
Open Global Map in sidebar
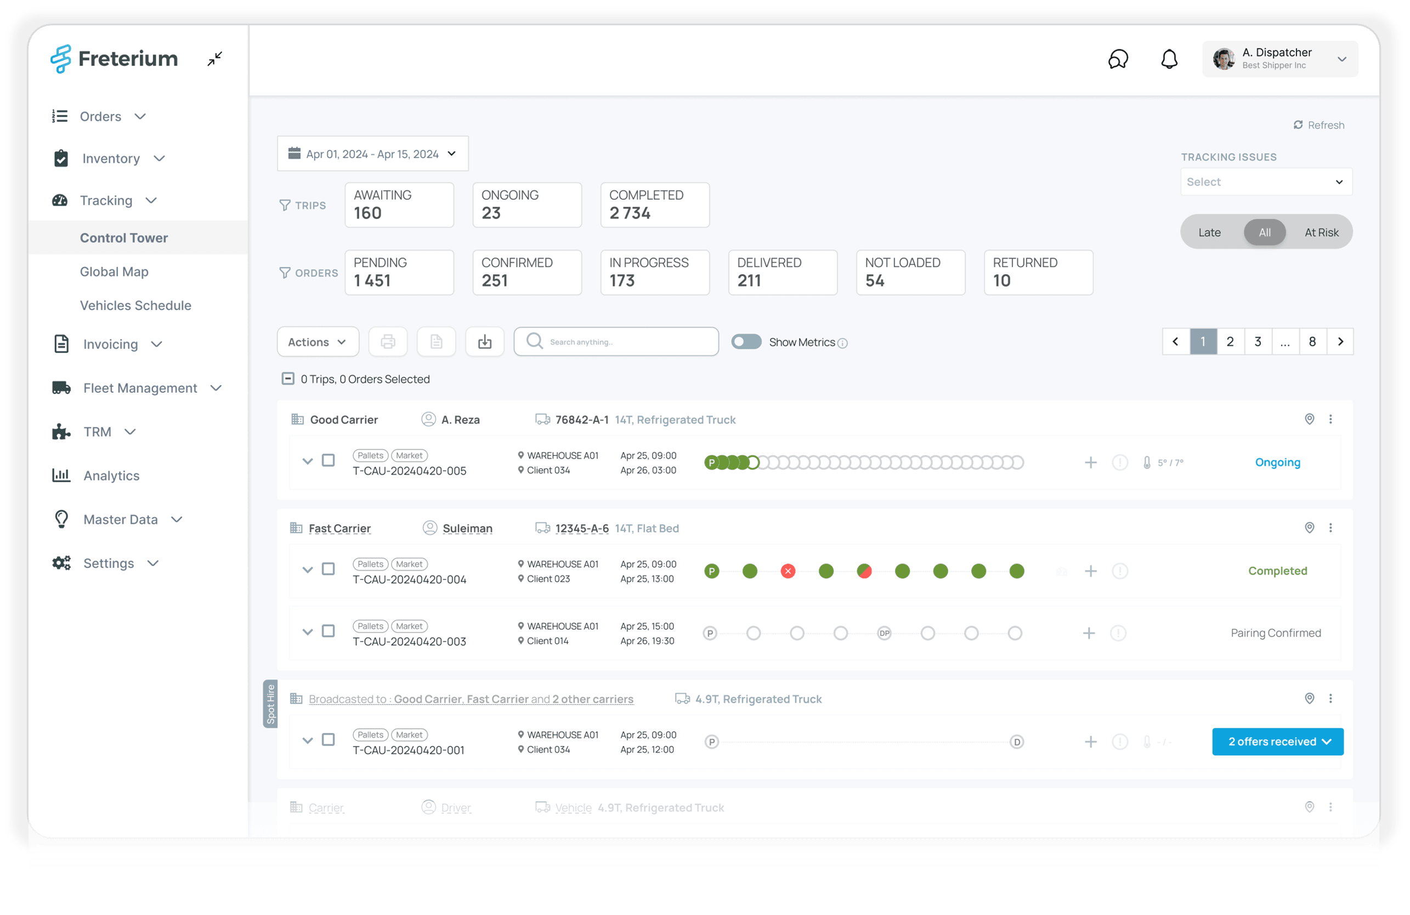click(x=114, y=272)
